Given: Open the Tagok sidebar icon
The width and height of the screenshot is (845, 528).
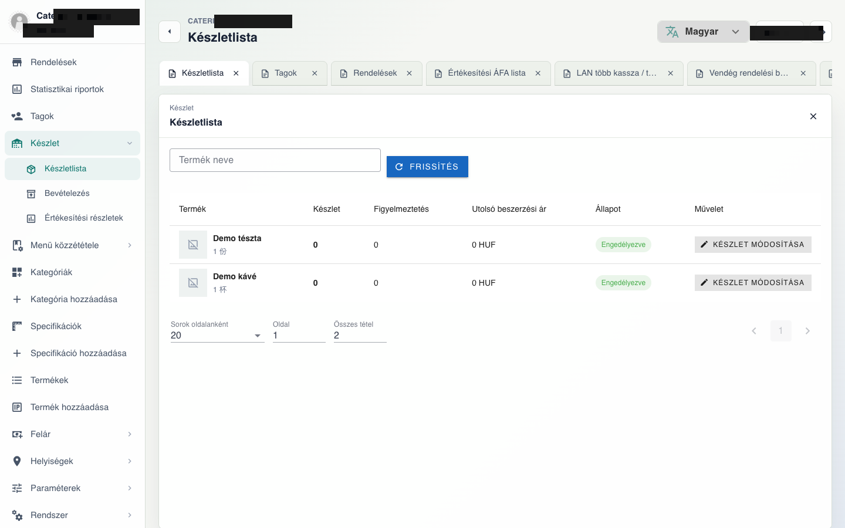Looking at the screenshot, I should (x=17, y=116).
